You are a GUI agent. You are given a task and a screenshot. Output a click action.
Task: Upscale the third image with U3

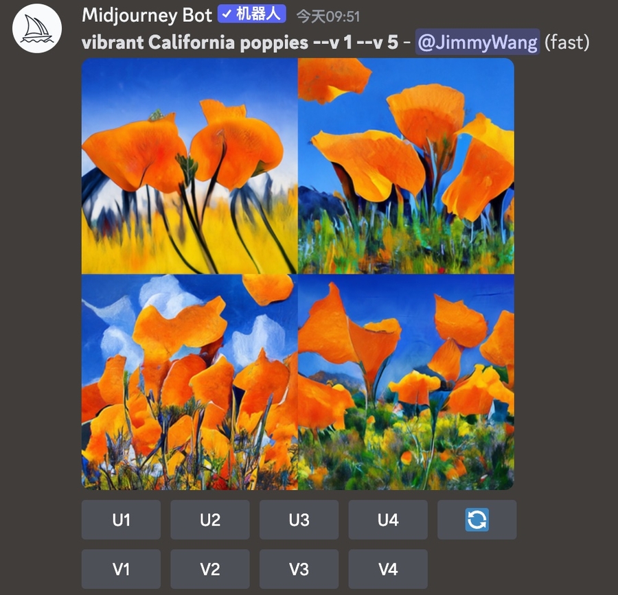click(299, 520)
